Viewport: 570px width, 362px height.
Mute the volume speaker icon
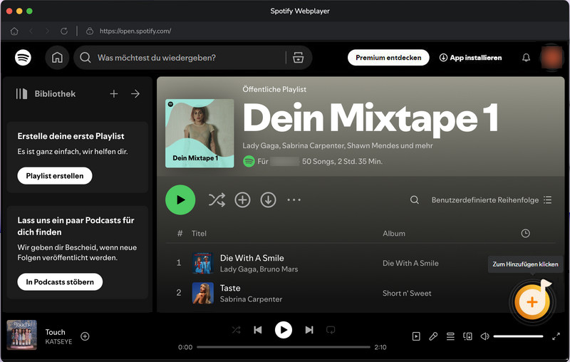tap(485, 336)
